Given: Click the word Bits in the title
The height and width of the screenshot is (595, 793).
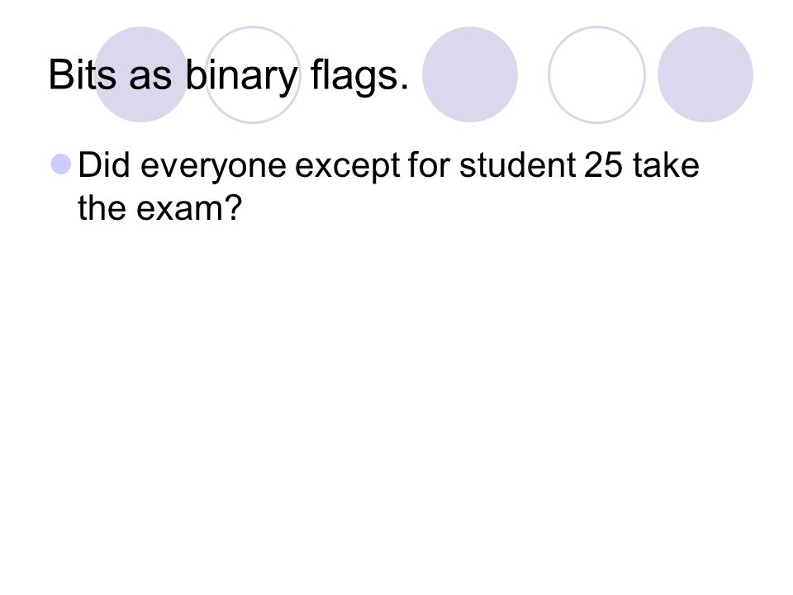Looking at the screenshot, I should (82, 75).
